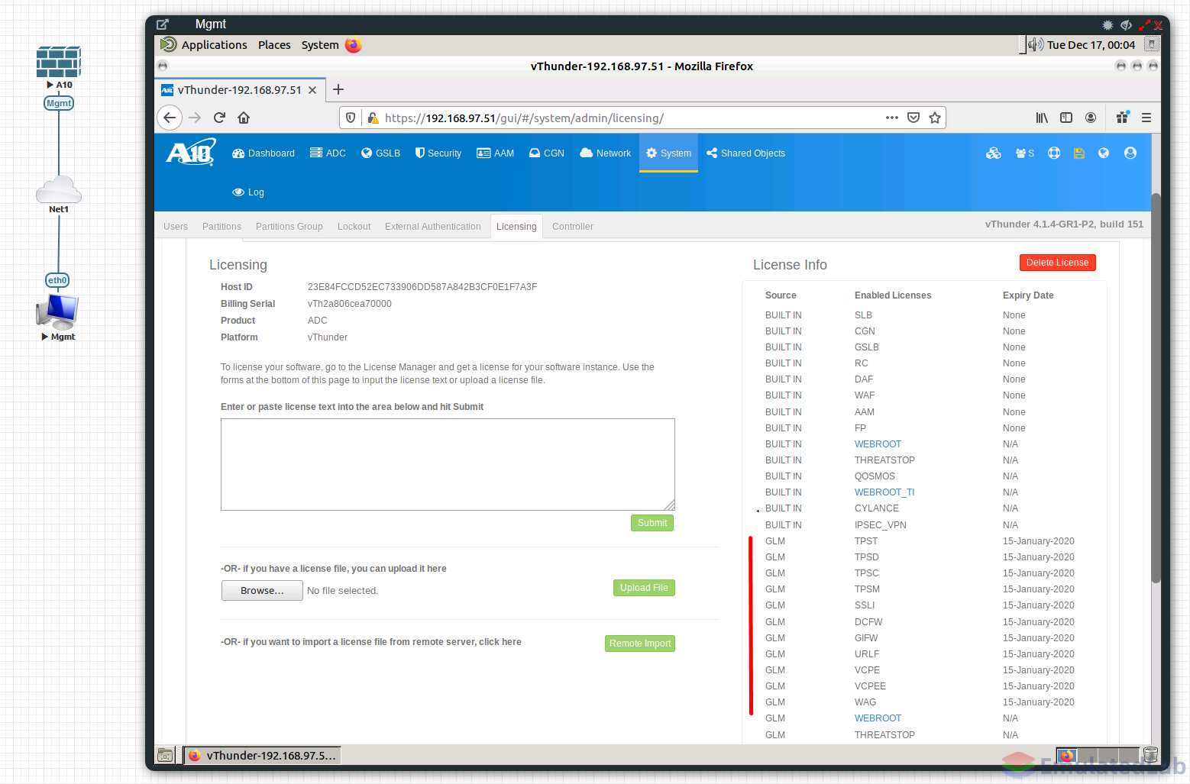
Task: Open the BUILT IN WEBROOT license link
Action: [x=878, y=444]
